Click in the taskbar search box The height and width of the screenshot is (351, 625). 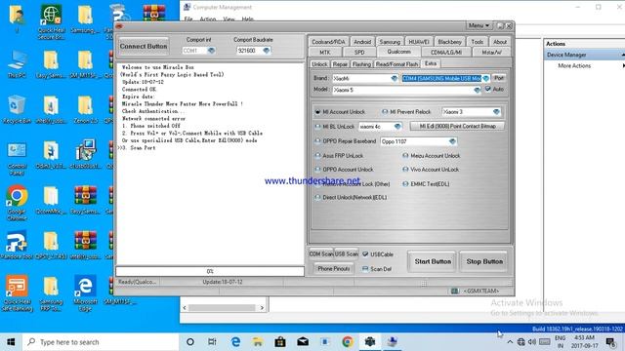pos(101,342)
